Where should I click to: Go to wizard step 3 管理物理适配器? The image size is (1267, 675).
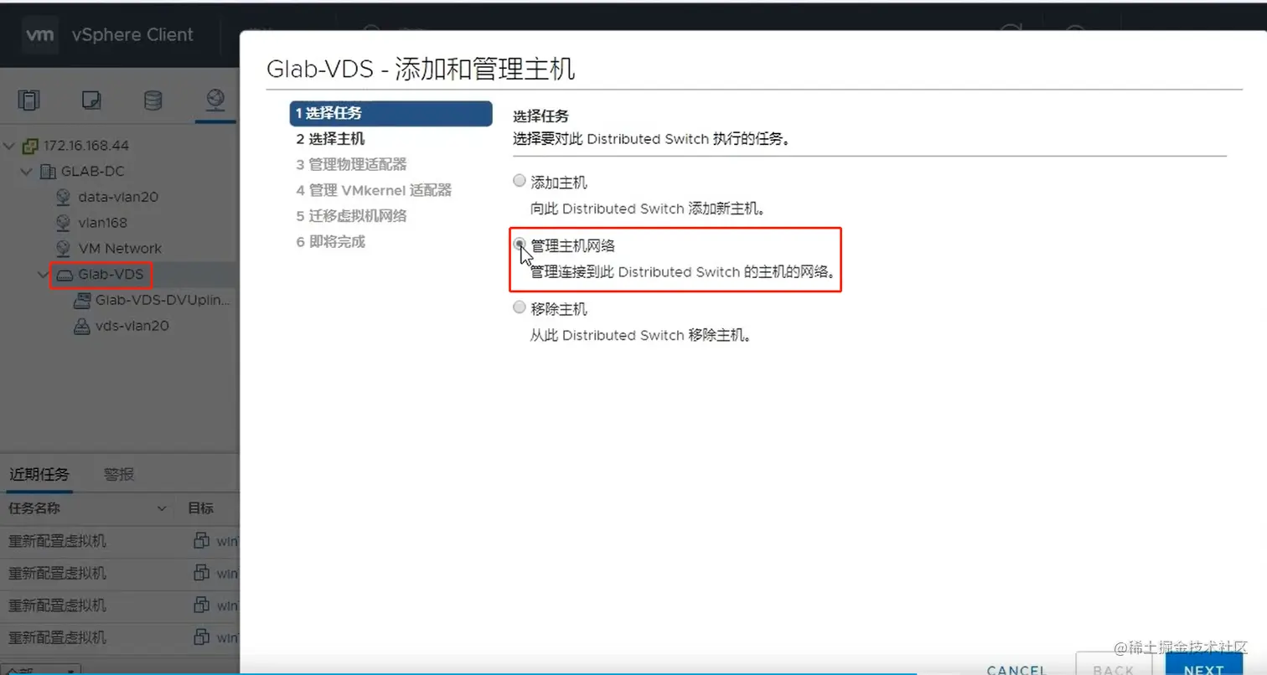[351, 165]
